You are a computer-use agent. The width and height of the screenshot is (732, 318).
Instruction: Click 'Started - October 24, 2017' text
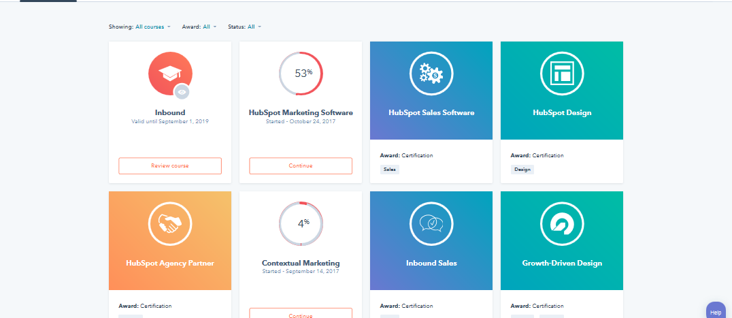301,121
